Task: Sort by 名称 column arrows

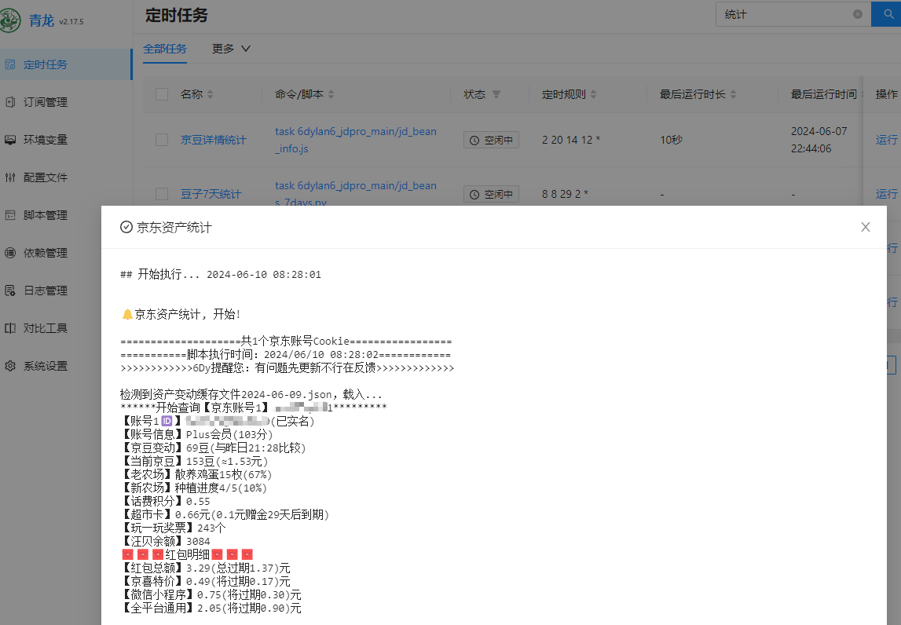Action: point(211,94)
